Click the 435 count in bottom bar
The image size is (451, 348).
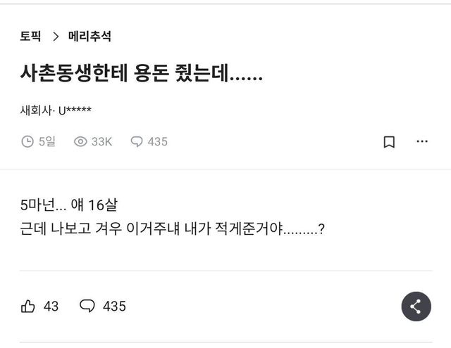[x=114, y=306]
